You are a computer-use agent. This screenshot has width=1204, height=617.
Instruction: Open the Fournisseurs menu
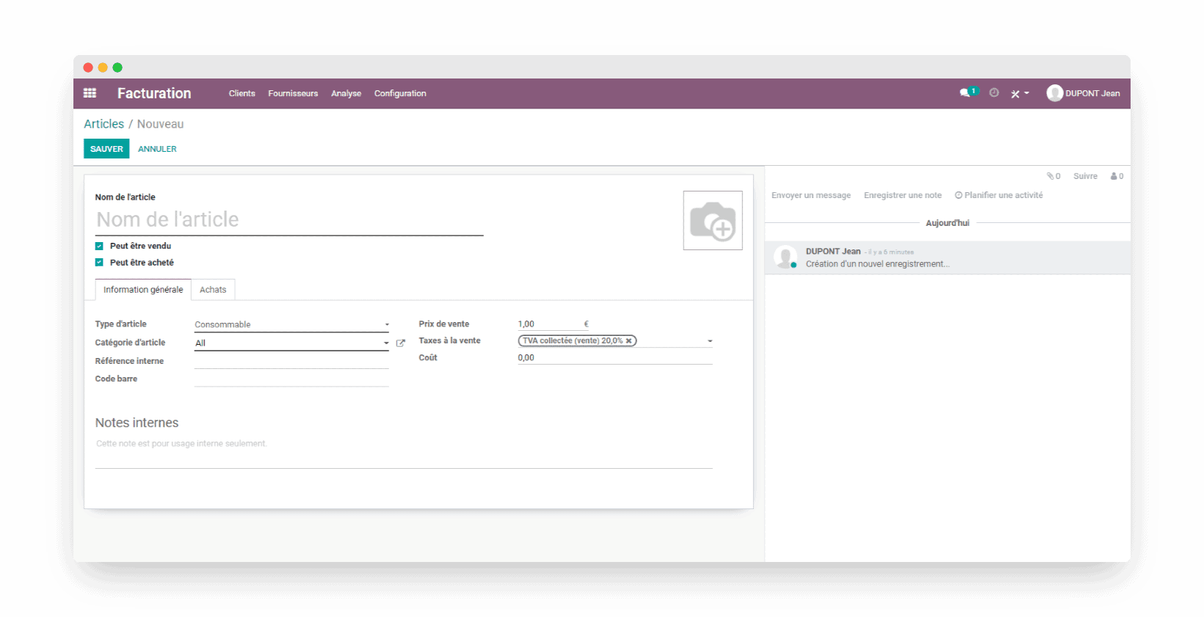[x=293, y=93]
